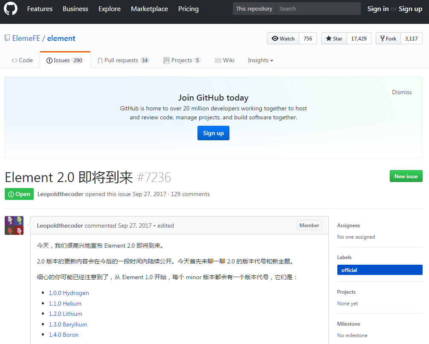429x344 pixels.
Task: Switch to the Projects tab
Action: click(182, 60)
